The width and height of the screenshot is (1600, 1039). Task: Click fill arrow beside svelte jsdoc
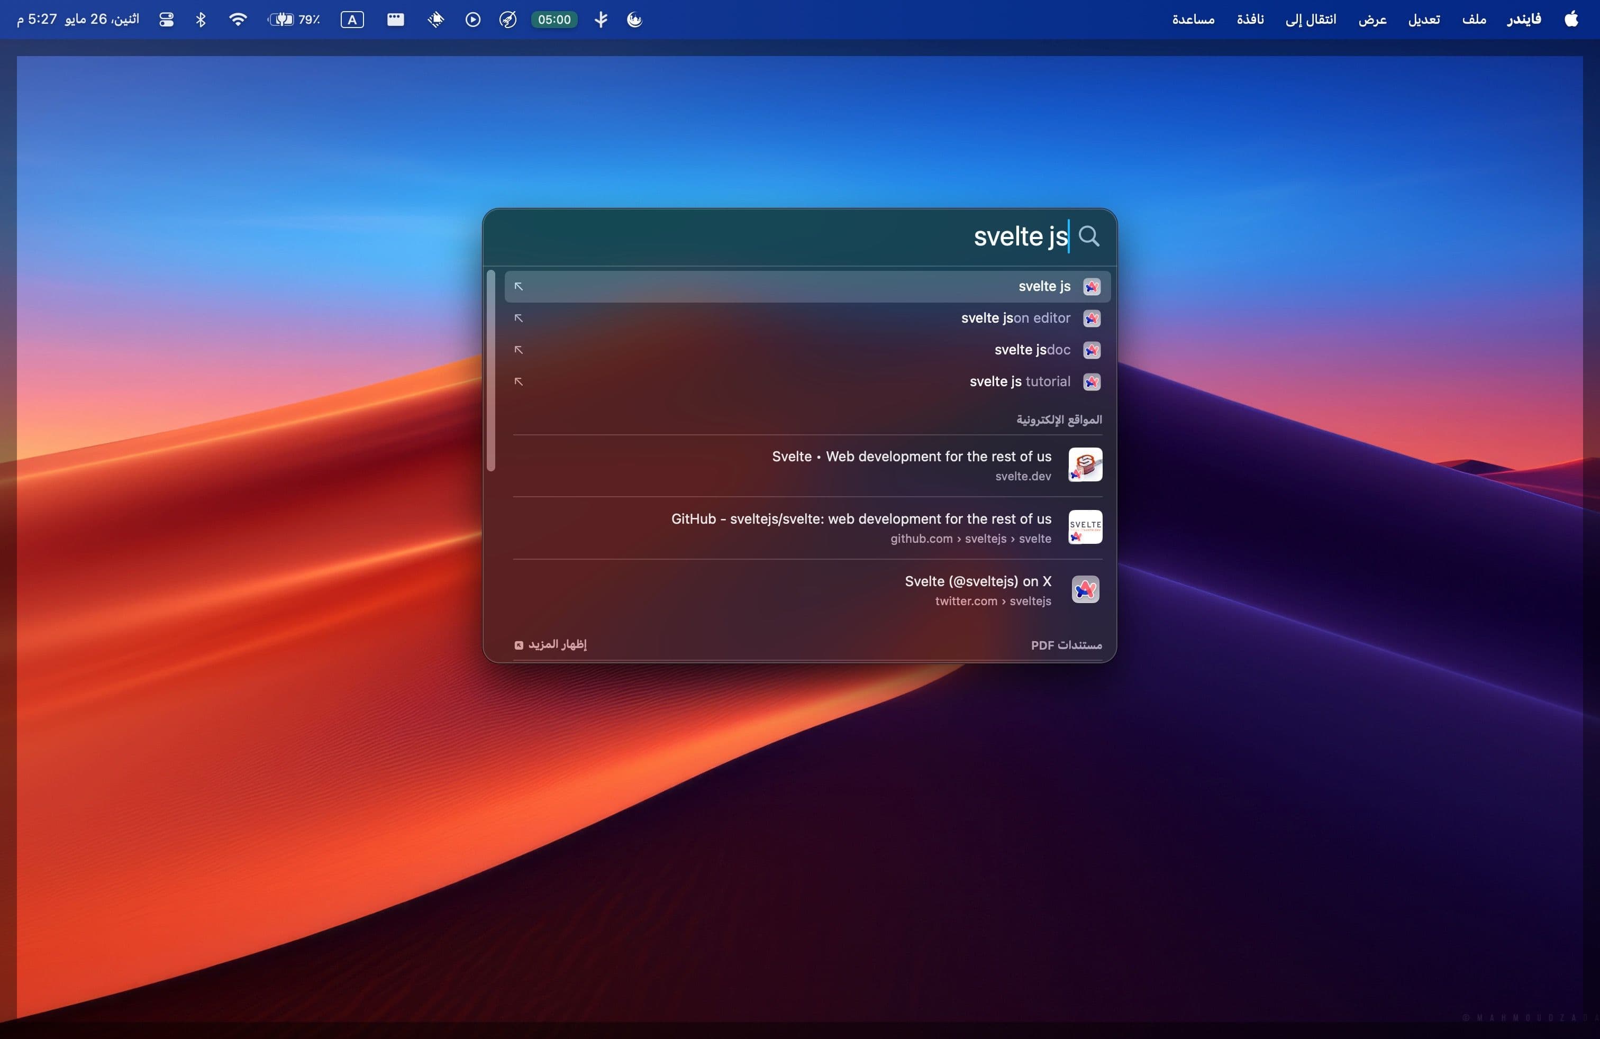[x=519, y=350]
